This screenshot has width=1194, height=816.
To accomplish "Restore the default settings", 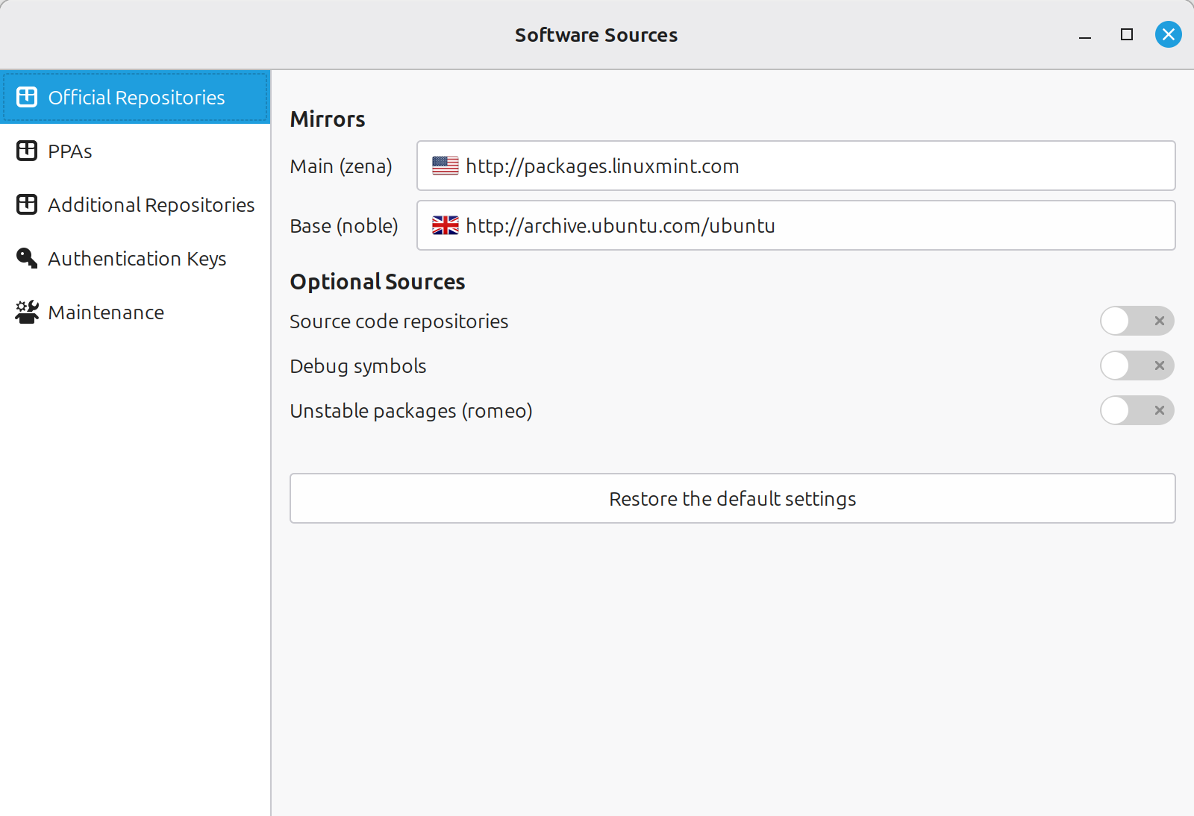I will (x=732, y=498).
